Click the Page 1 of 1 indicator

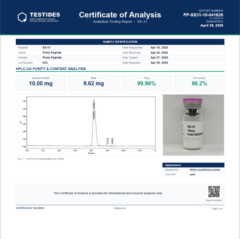tap(217, 209)
